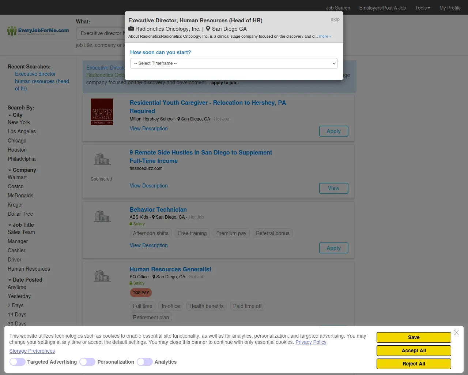
Task: Toggle the Personalization switch
Action: coord(87,362)
